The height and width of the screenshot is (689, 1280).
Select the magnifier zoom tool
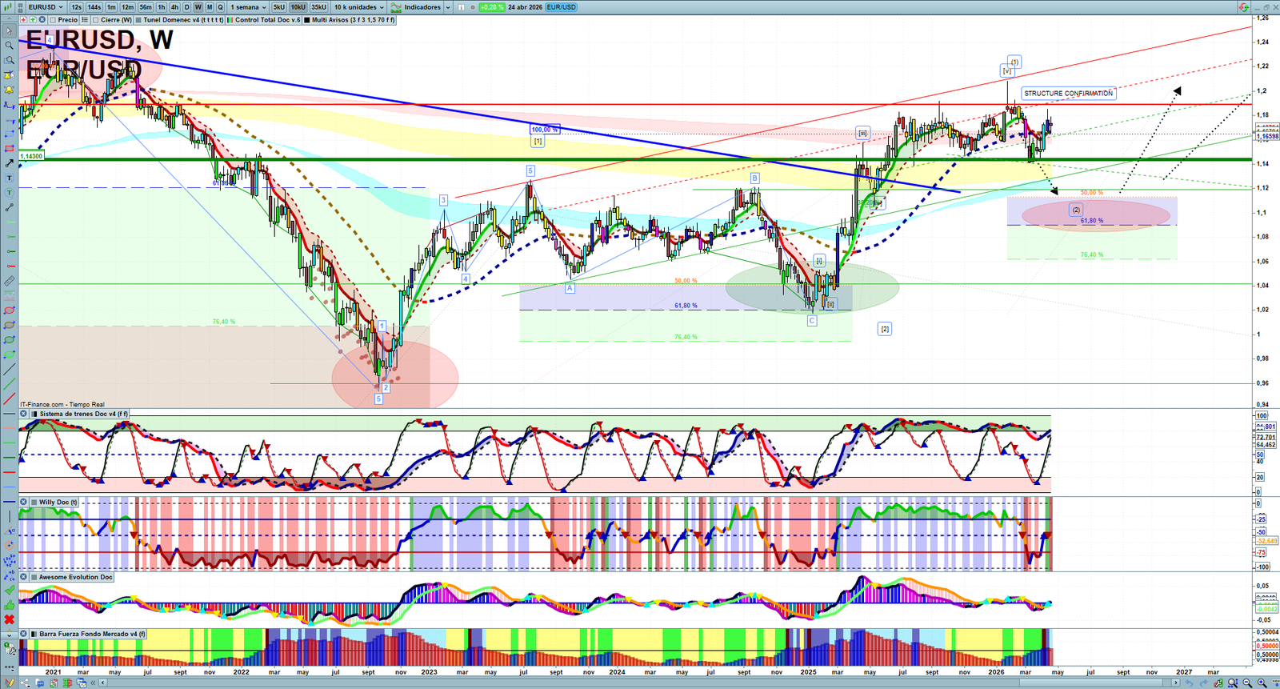click(x=9, y=46)
